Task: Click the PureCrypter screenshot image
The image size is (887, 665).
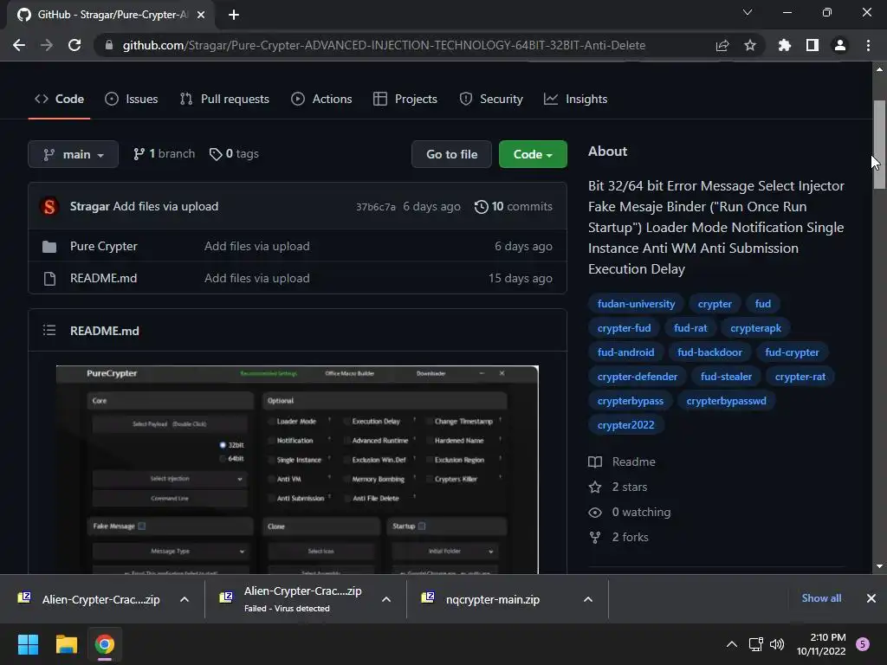Action: click(297, 469)
